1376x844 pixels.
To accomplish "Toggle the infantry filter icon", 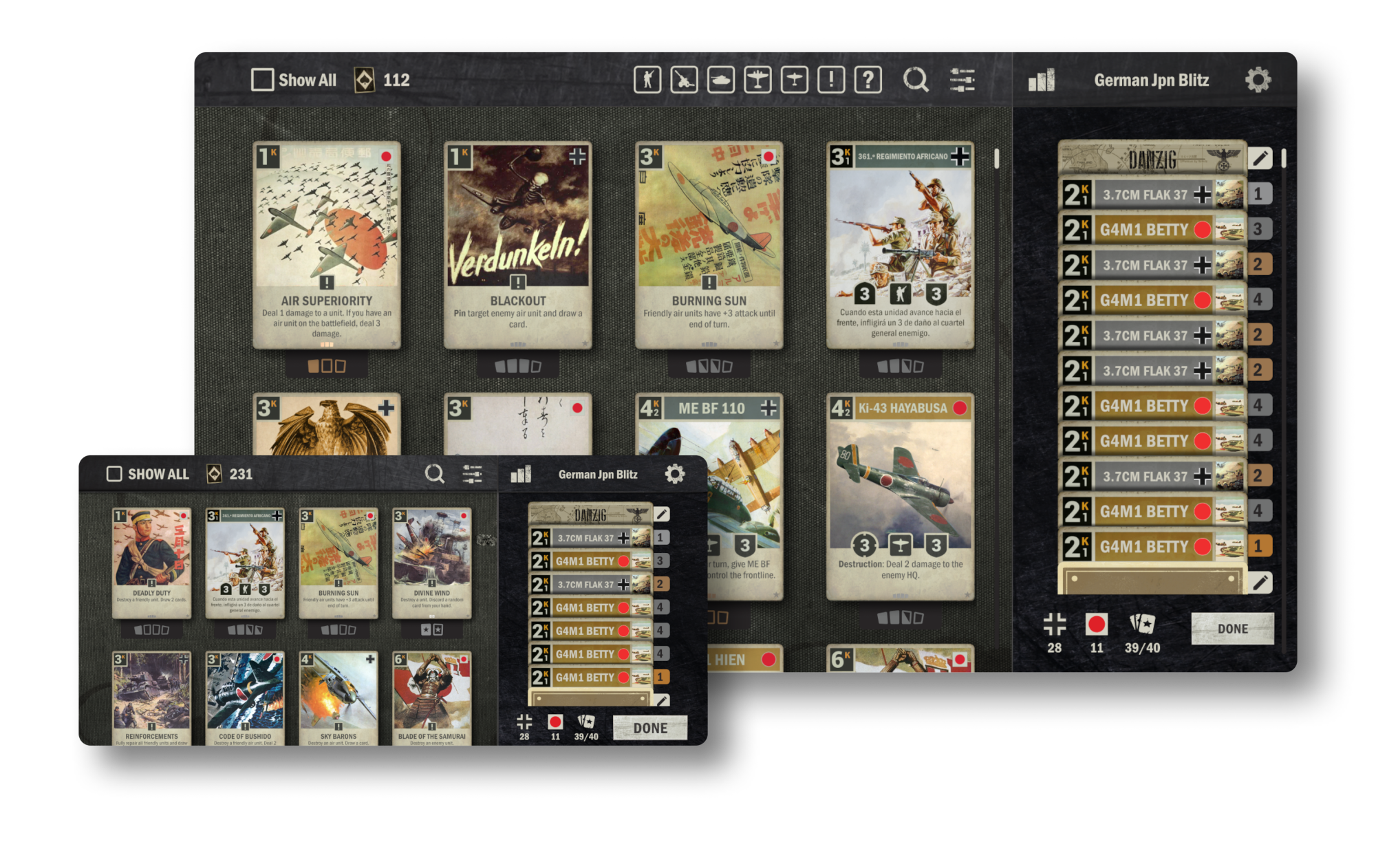I will click(647, 80).
